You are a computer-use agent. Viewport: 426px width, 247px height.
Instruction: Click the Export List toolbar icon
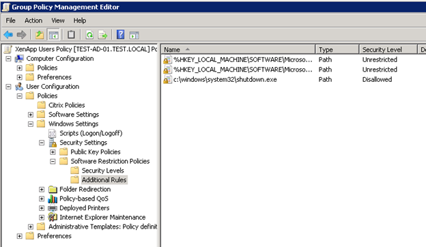(x=102, y=35)
